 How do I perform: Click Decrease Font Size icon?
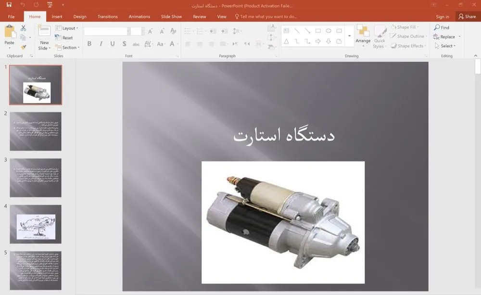(162, 31)
